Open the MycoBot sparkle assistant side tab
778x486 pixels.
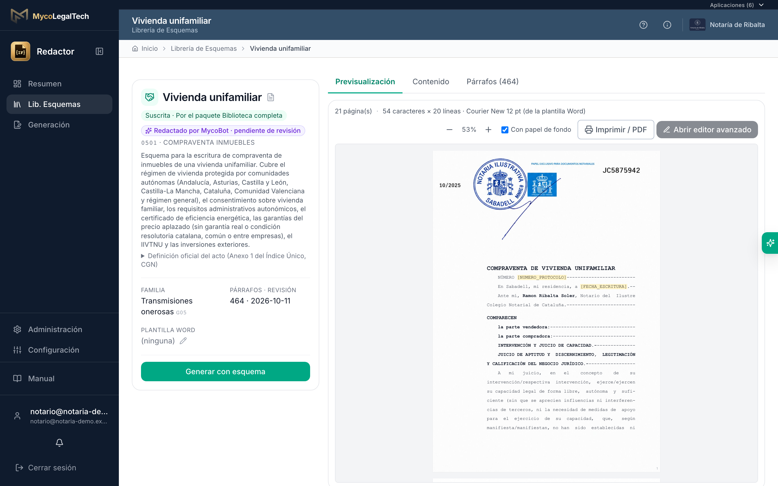[x=770, y=243]
